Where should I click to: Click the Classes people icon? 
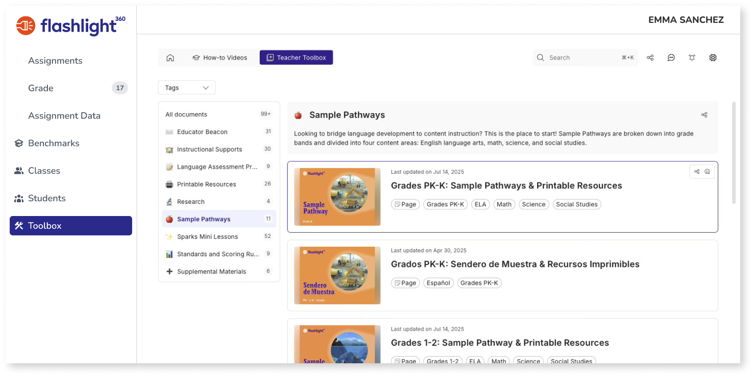tap(19, 171)
